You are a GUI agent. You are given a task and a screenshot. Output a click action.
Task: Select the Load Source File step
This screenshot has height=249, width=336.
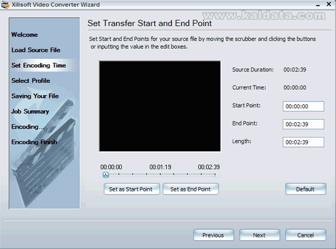pos(36,50)
